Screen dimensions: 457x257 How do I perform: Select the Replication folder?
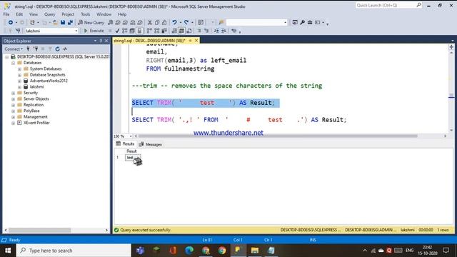point(34,105)
